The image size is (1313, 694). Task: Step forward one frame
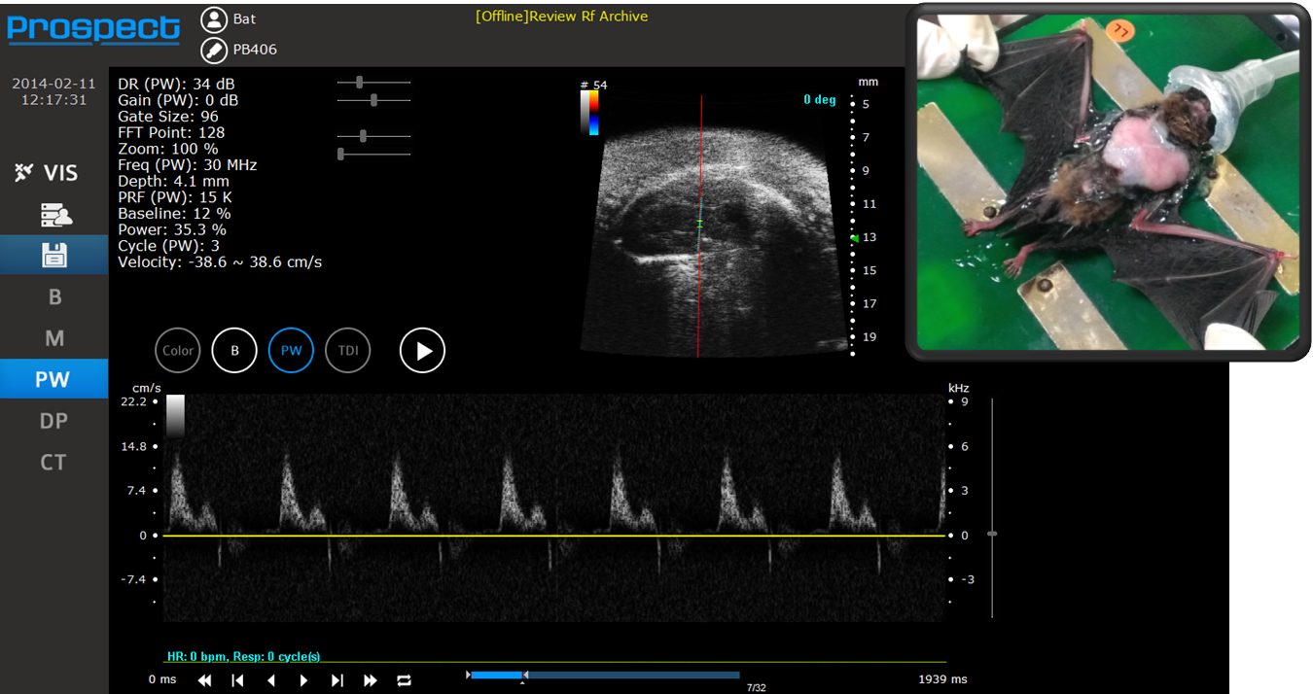tap(304, 680)
